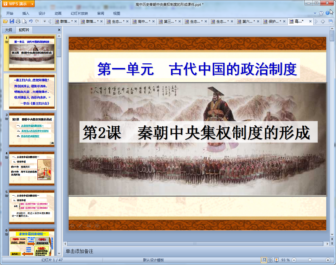Go to previous slide with the double-up arrow
Screen dimensions: 336x265
[332, 239]
